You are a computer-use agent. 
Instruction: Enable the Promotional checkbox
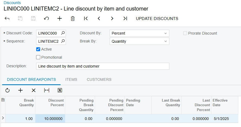click(38, 57)
